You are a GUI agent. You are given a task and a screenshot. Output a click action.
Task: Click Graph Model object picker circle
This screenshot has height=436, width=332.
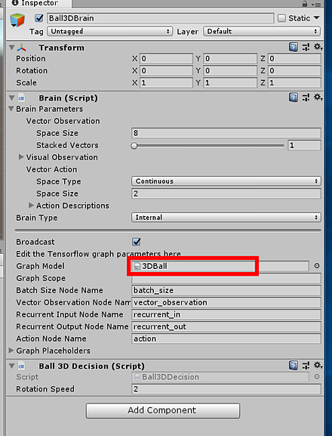click(316, 266)
